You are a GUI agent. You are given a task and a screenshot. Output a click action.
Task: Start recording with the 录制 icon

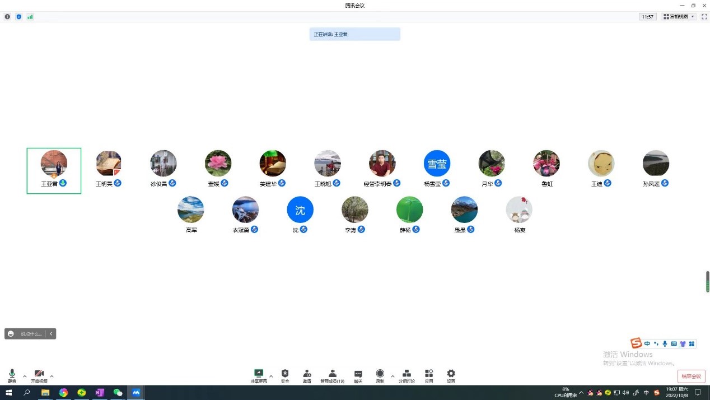pos(380,374)
